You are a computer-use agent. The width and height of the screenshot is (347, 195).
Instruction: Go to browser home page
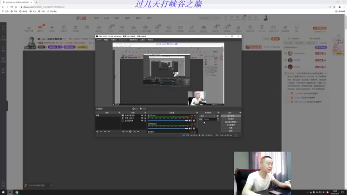pyautogui.click(x=16, y=7)
